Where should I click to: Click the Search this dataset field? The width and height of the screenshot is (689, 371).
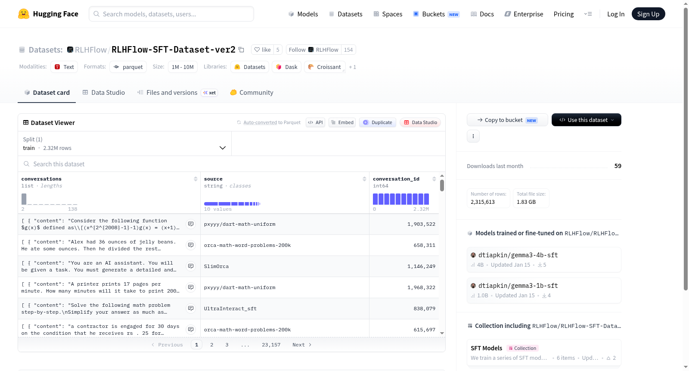[232, 164]
